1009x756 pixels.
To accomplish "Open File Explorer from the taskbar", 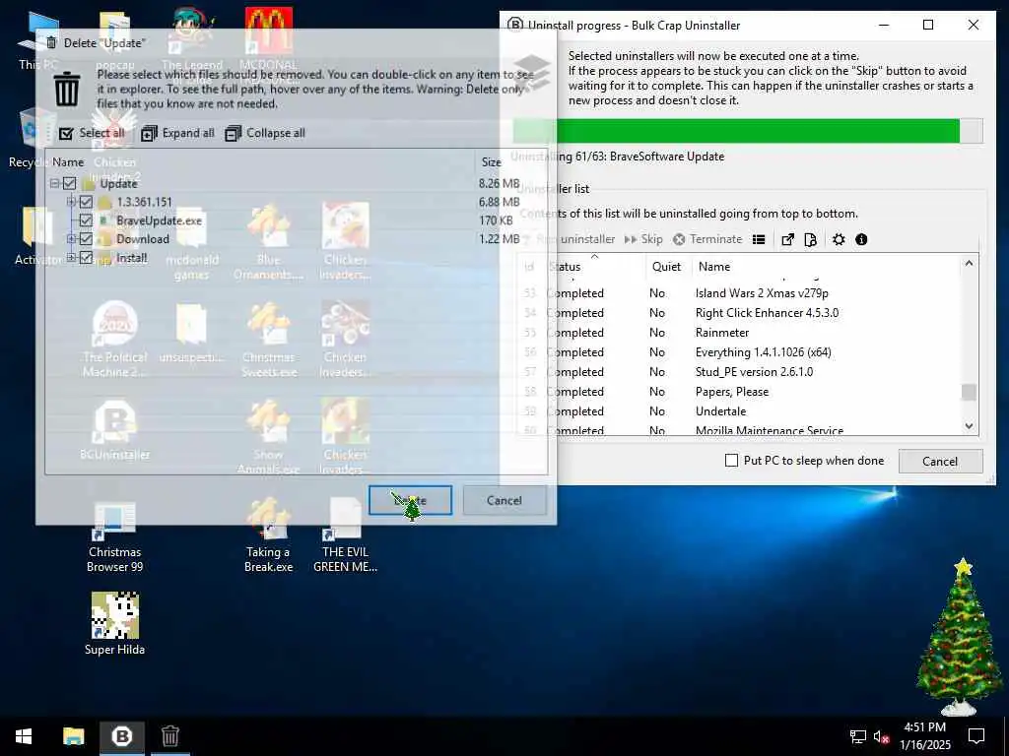I will pyautogui.click(x=73, y=736).
